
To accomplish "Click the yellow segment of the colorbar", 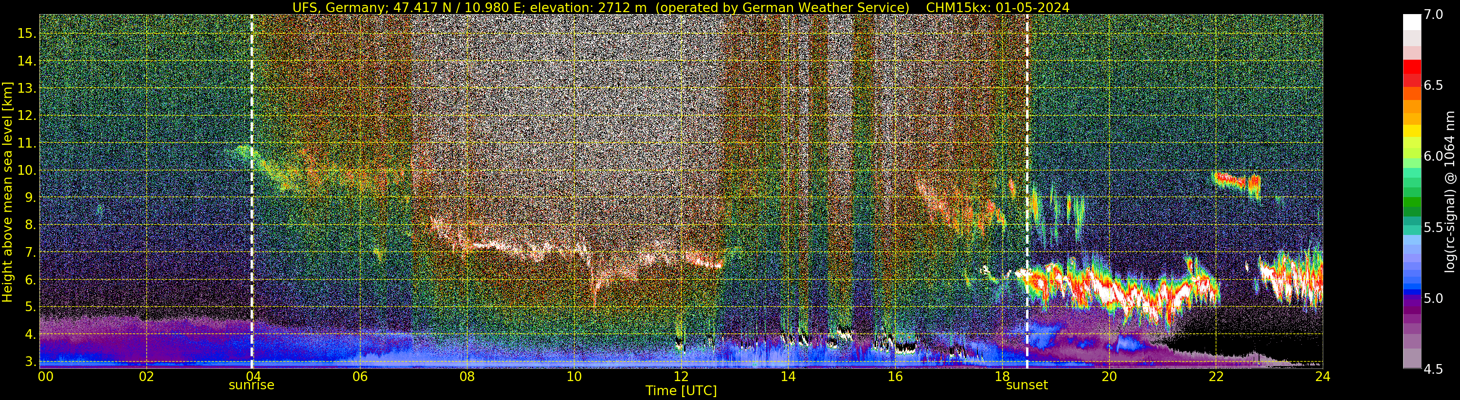I will 1412,131.
